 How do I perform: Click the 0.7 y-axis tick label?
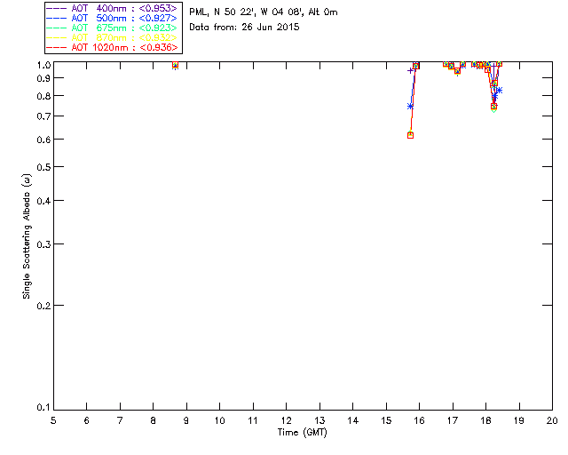tap(43, 116)
